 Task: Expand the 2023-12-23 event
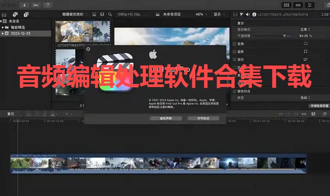pyautogui.click(x=3, y=33)
